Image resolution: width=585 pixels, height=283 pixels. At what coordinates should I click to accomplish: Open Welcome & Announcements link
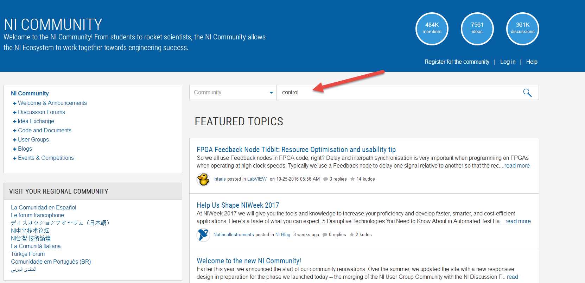[x=52, y=103]
